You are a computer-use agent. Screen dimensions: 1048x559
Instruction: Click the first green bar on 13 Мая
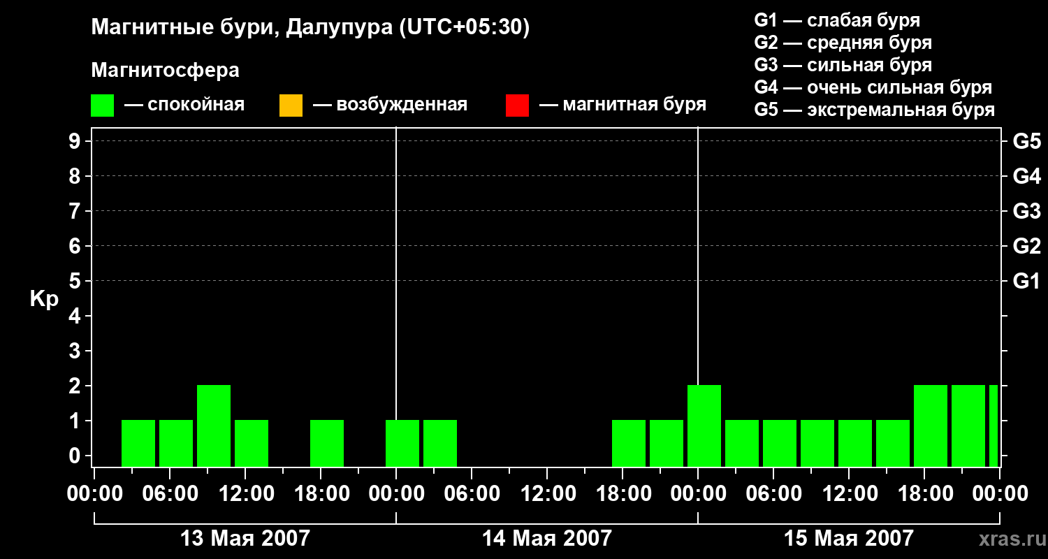pos(138,443)
